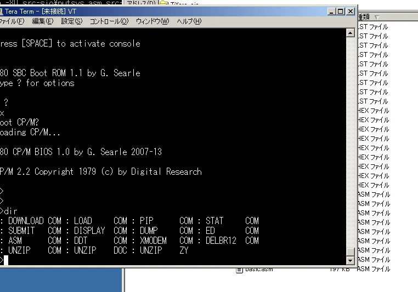Click the DUMP filename in the listing
This screenshot has height=292, width=418.
[x=149, y=231]
